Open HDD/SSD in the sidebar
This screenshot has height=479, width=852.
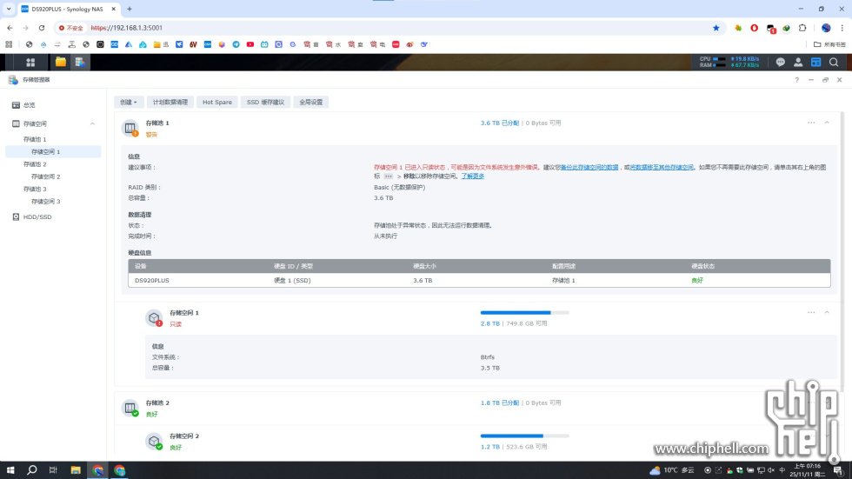tap(53, 216)
